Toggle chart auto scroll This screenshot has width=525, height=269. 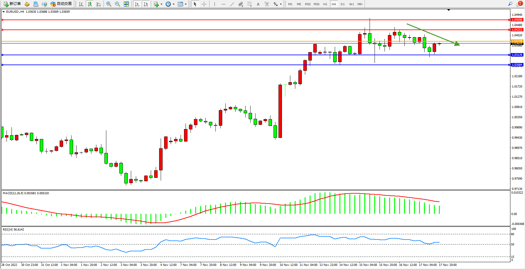click(137, 4)
